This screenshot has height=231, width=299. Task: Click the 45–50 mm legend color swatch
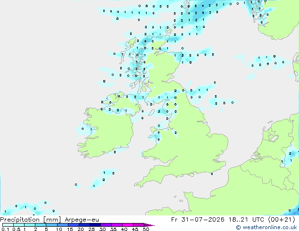[139, 225]
